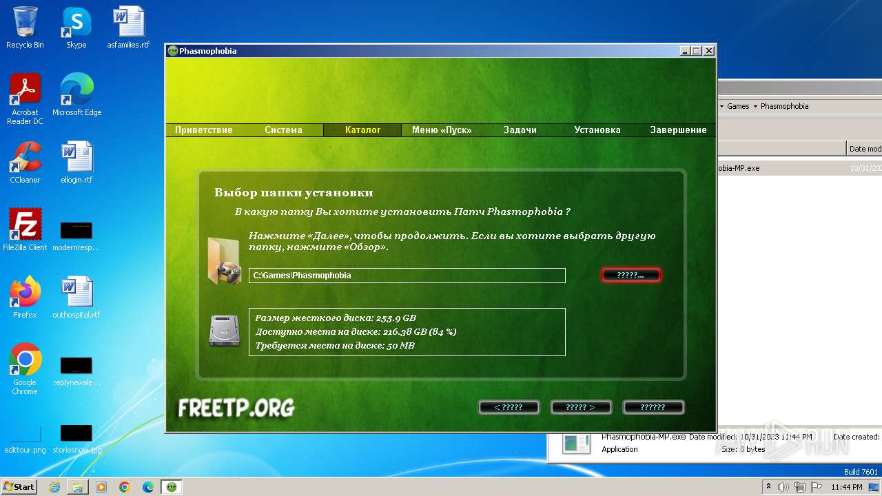Image resolution: width=882 pixels, height=496 pixels.
Task: Open modernresp... desktop file
Action: [76, 236]
